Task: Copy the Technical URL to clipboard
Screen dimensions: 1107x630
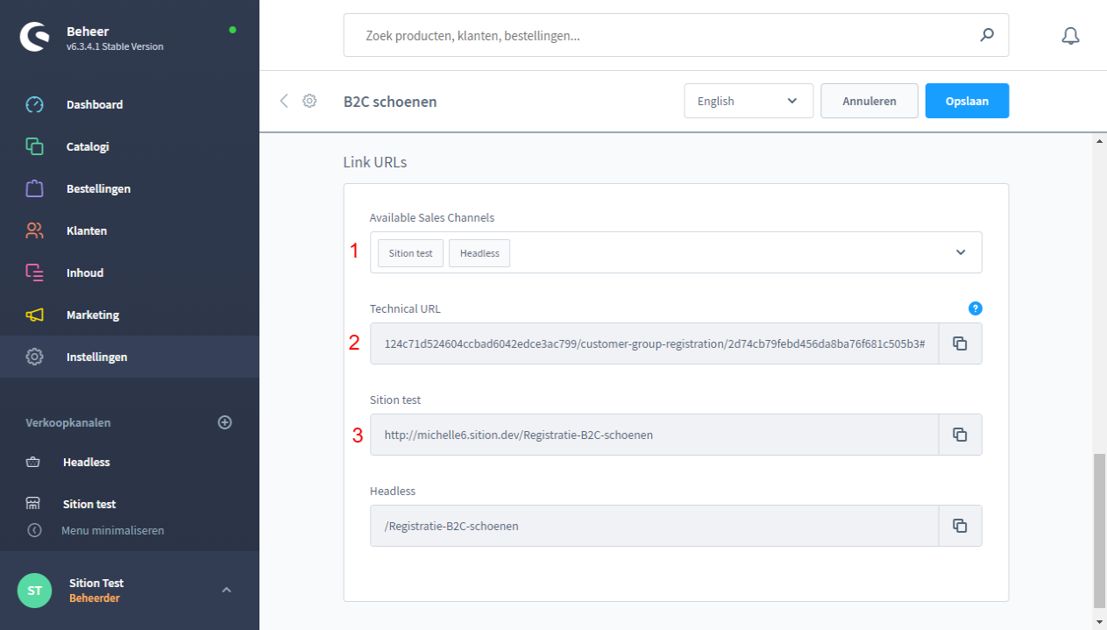Action: click(960, 343)
